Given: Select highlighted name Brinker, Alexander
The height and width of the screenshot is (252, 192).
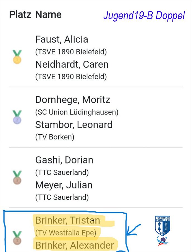Looking at the screenshot, I should (x=75, y=245).
